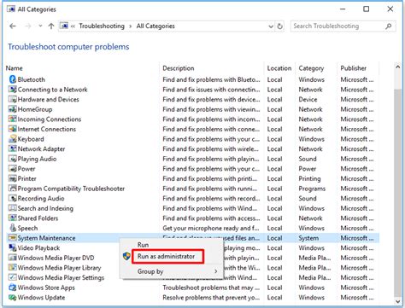The height and width of the screenshot is (308, 405).
Task: Click the Windows Update icon
Action: tap(12, 298)
